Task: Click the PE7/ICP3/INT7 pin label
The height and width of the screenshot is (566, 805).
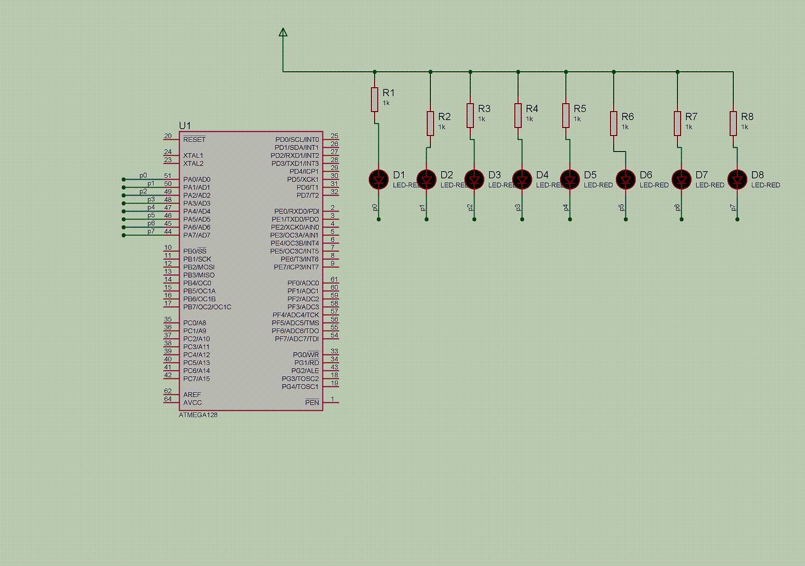Action: tap(296, 267)
